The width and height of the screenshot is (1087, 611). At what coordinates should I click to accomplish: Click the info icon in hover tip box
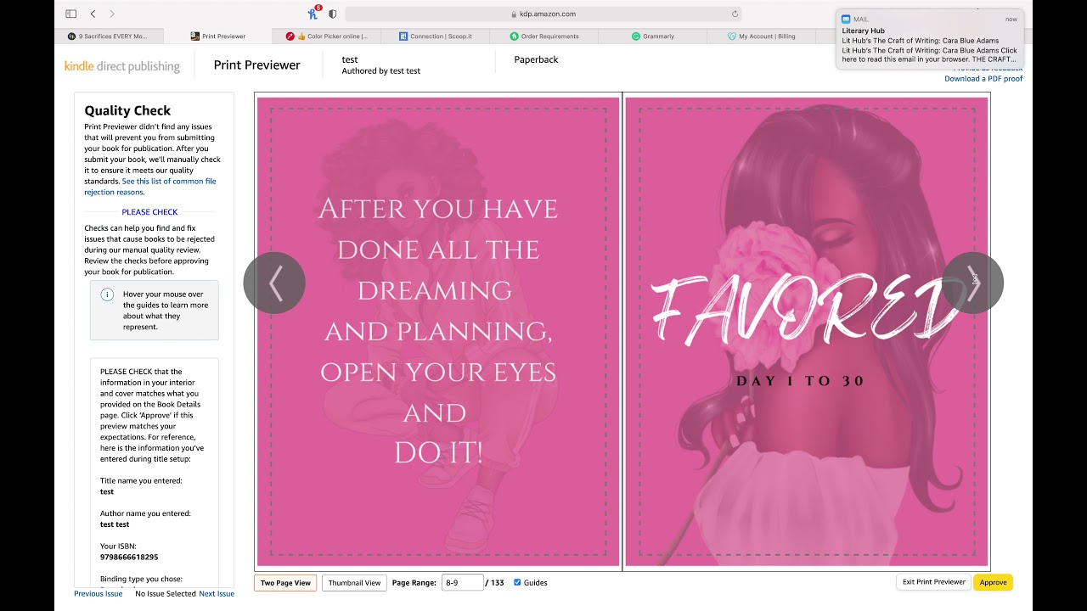pos(107,294)
